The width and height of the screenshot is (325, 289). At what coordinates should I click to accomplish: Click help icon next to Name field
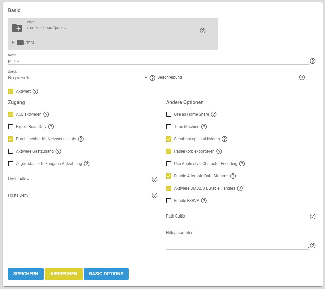click(313, 61)
